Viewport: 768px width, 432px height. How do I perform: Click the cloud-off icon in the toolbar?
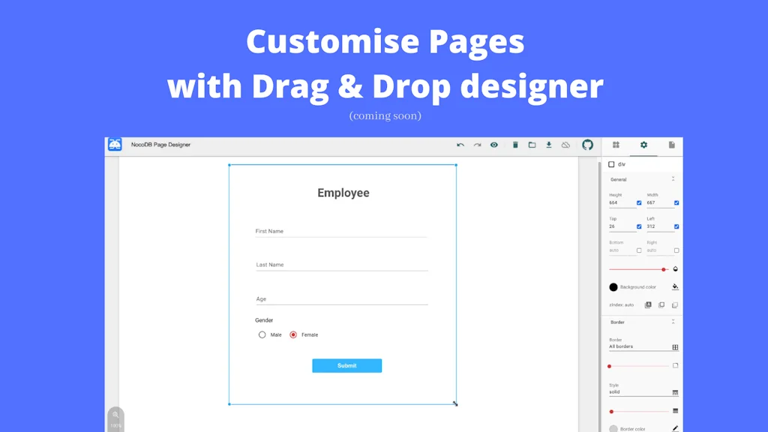[566, 145]
